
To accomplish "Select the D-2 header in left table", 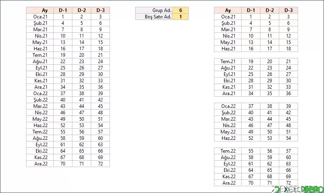I will (x=82, y=10).
